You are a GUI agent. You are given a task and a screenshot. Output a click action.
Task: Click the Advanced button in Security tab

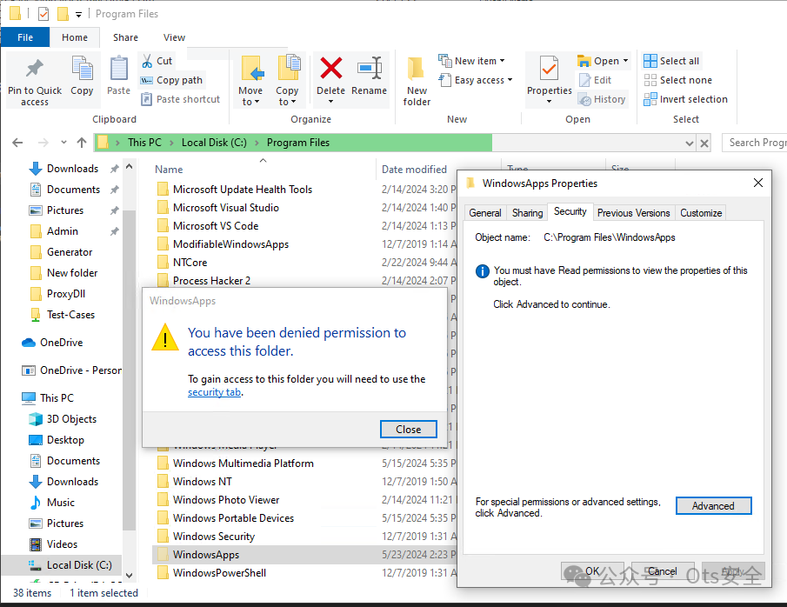713,505
